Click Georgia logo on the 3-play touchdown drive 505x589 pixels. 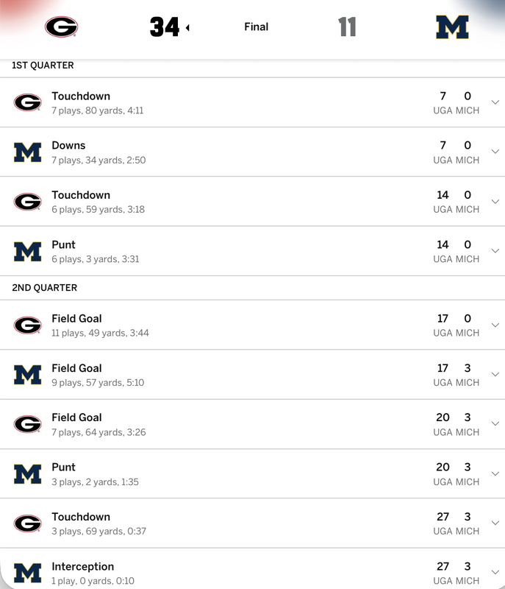click(28, 523)
